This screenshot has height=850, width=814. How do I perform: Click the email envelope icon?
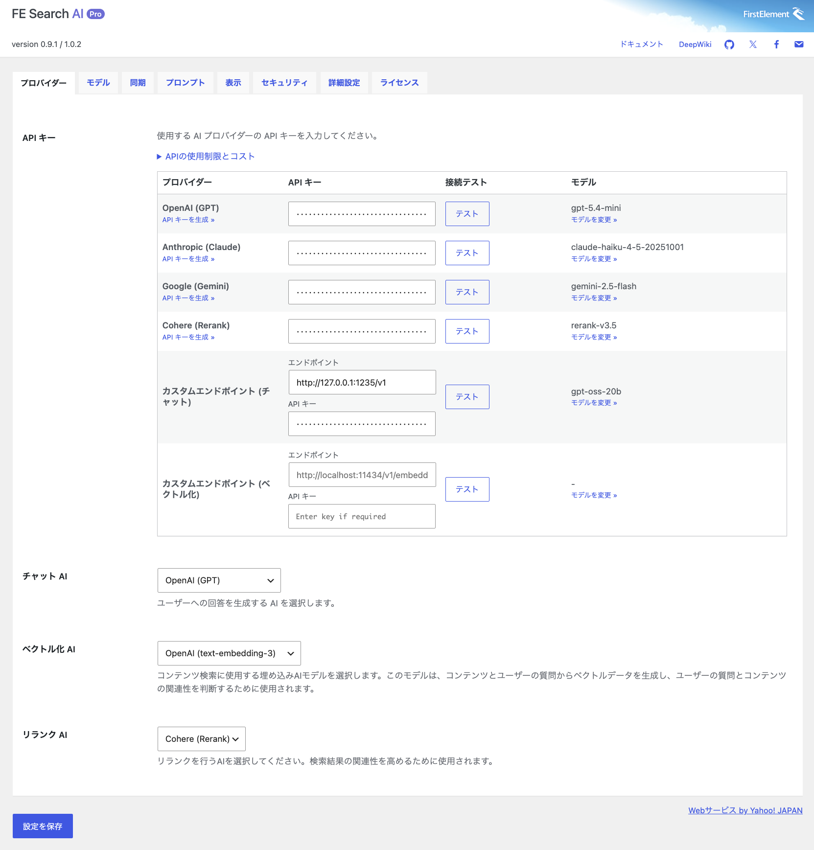point(799,45)
